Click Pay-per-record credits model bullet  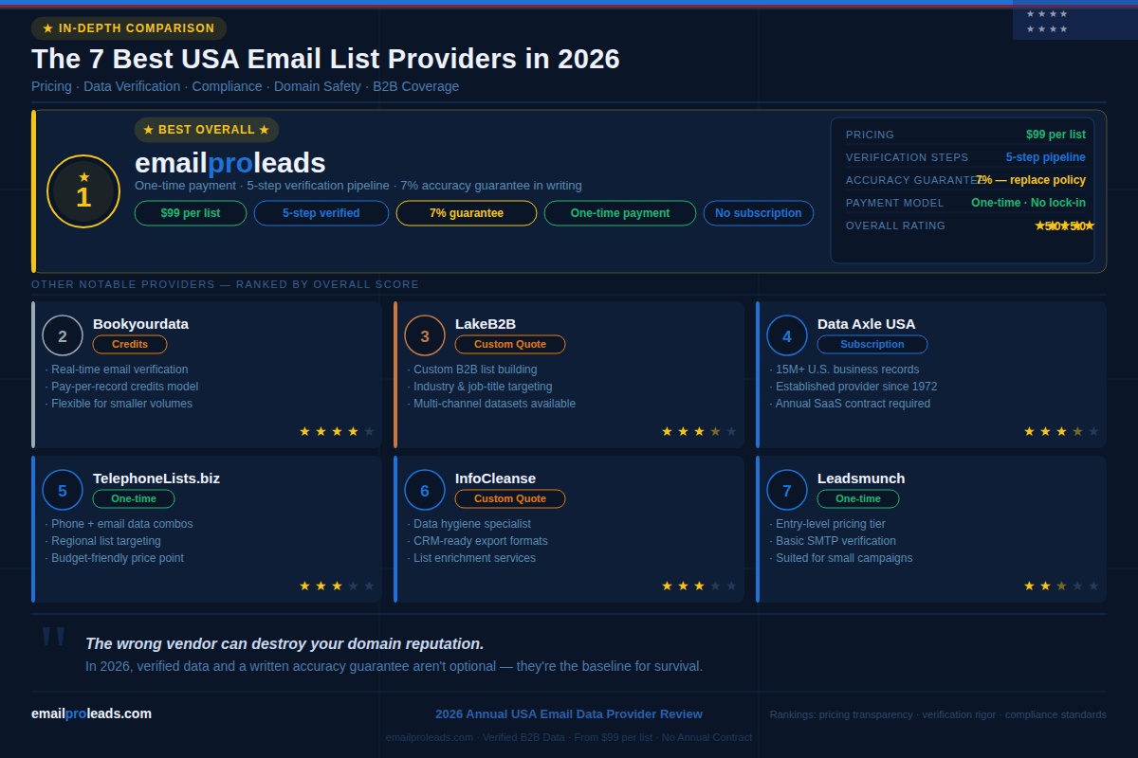(x=121, y=387)
